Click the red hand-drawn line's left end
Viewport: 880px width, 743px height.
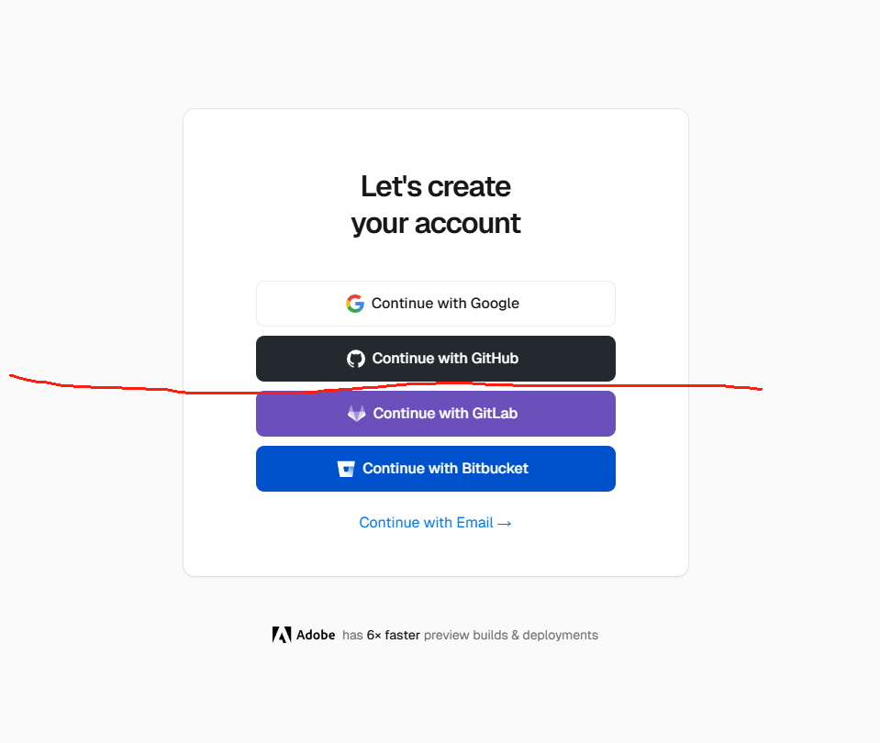pyautogui.click(x=13, y=375)
